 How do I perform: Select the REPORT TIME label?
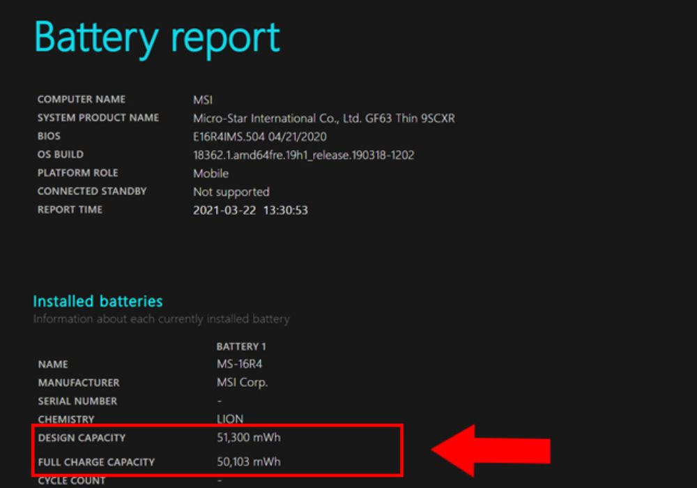click(70, 209)
